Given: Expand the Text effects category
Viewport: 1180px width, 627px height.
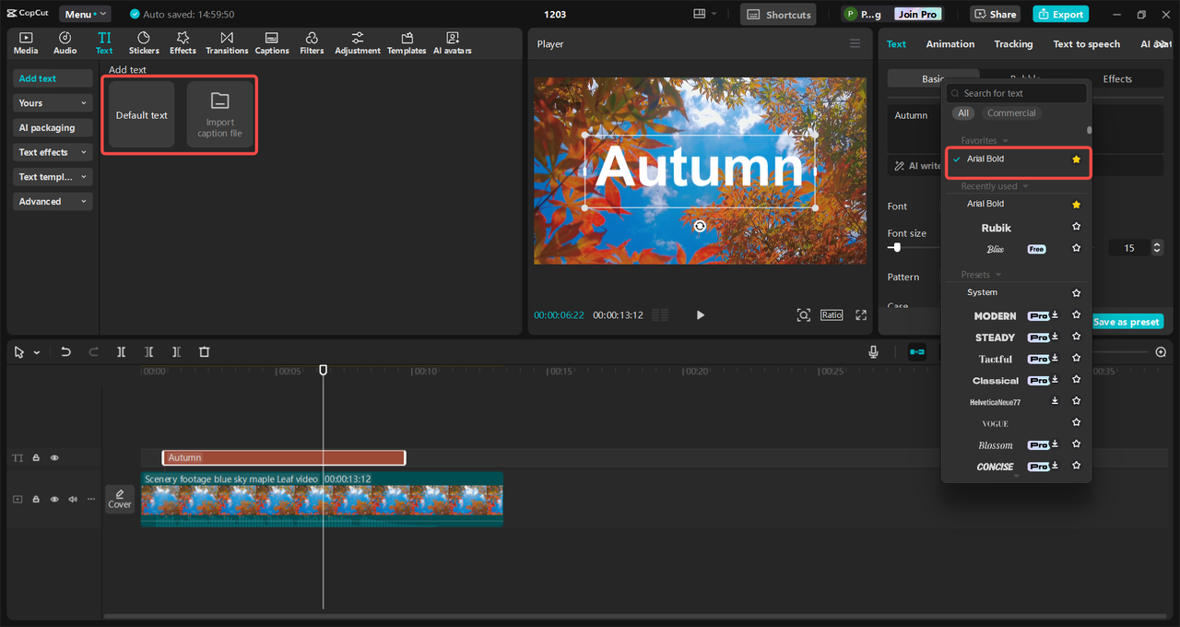Looking at the screenshot, I should (53, 152).
